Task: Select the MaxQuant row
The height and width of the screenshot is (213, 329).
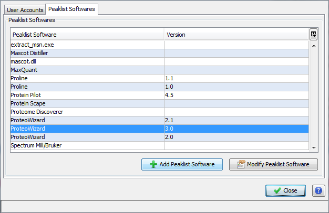Action: (x=159, y=70)
